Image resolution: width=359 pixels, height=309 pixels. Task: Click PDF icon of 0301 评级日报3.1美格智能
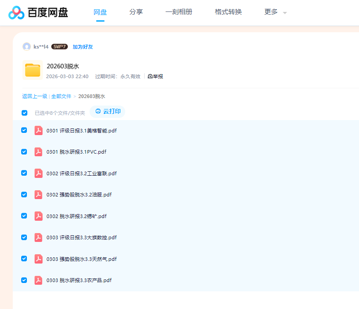pyautogui.click(x=38, y=130)
